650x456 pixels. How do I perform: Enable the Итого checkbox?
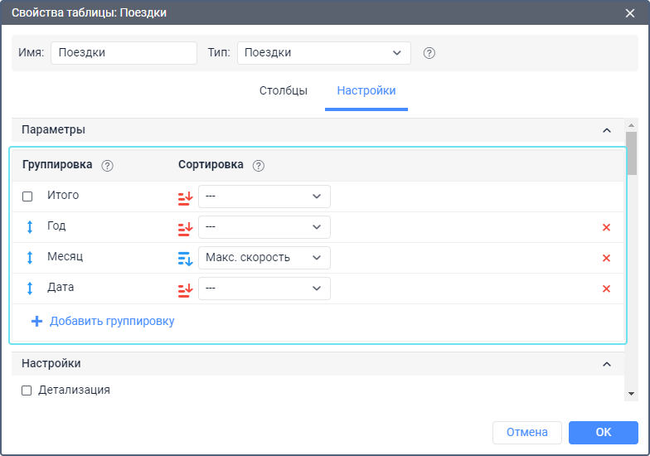(x=27, y=196)
